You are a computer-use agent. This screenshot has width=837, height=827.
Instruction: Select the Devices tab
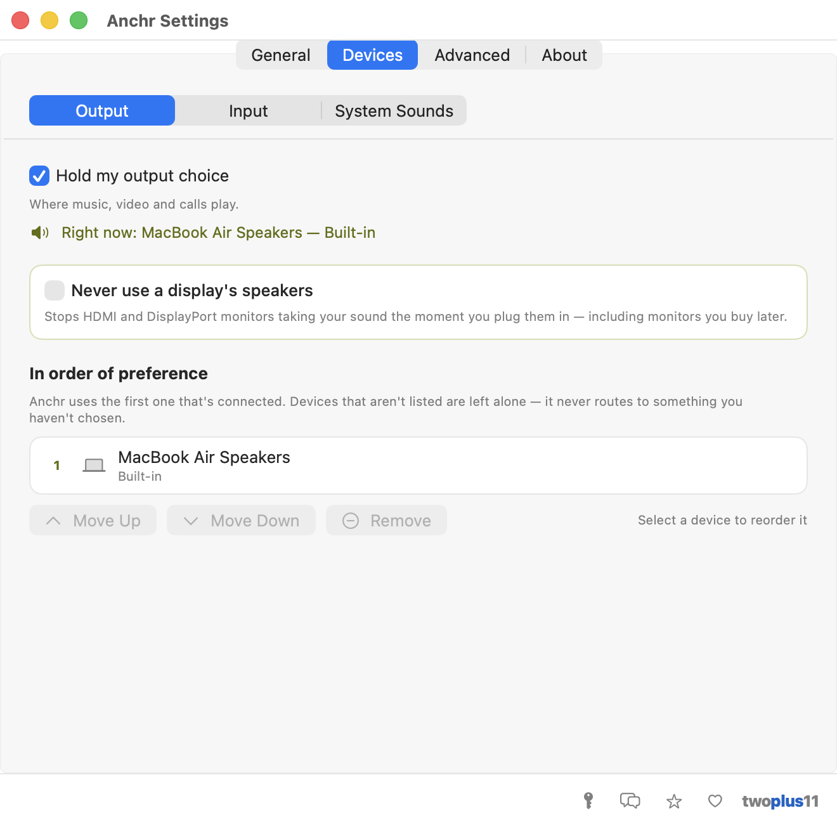[x=372, y=55]
